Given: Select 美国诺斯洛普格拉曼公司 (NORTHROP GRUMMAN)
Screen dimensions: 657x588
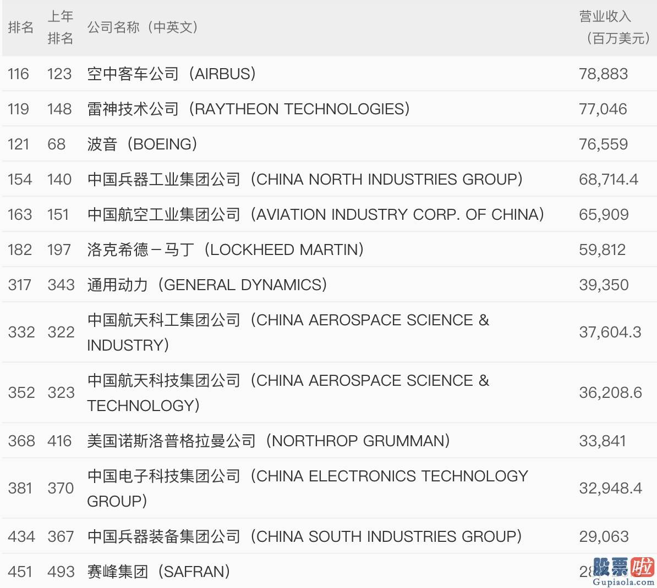Looking at the screenshot, I should (269, 441).
